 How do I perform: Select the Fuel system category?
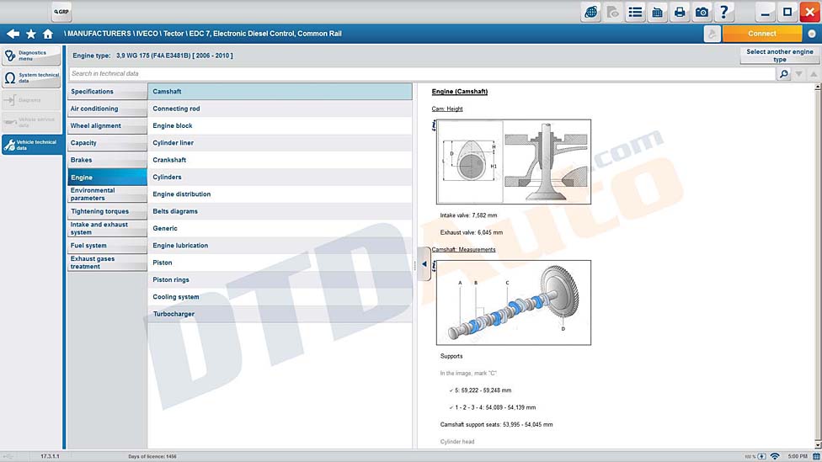pyautogui.click(x=108, y=246)
